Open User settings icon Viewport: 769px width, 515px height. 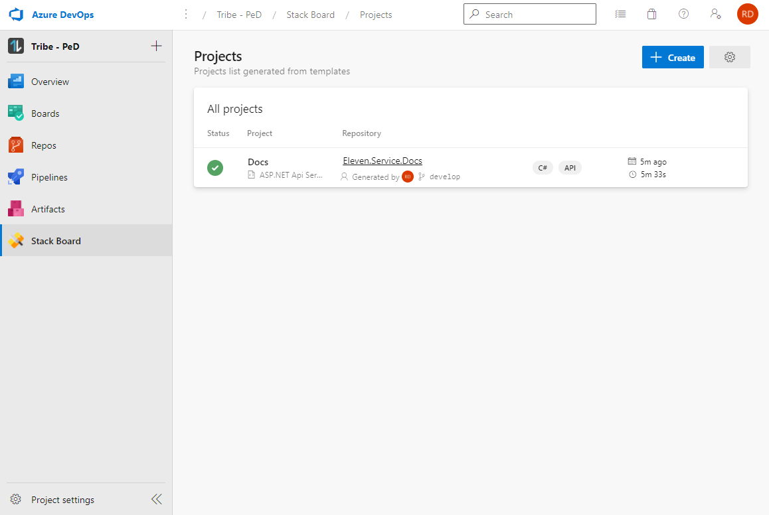pos(716,14)
